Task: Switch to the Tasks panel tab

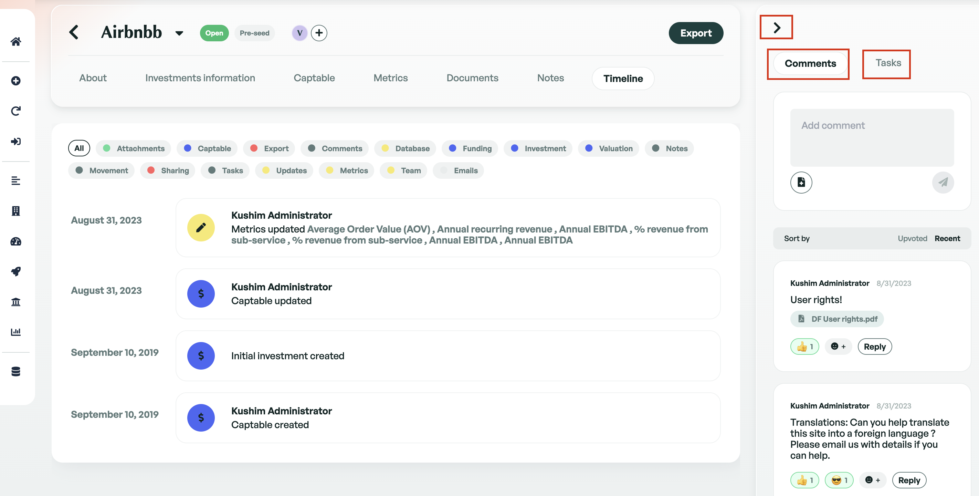Action: click(x=888, y=63)
